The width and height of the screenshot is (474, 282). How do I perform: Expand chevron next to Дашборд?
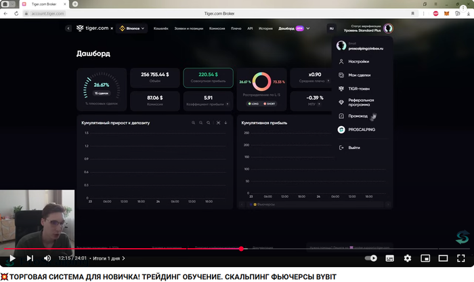307,28
